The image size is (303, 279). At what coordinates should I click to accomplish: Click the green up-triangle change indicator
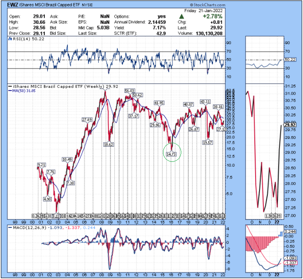click(181, 16)
